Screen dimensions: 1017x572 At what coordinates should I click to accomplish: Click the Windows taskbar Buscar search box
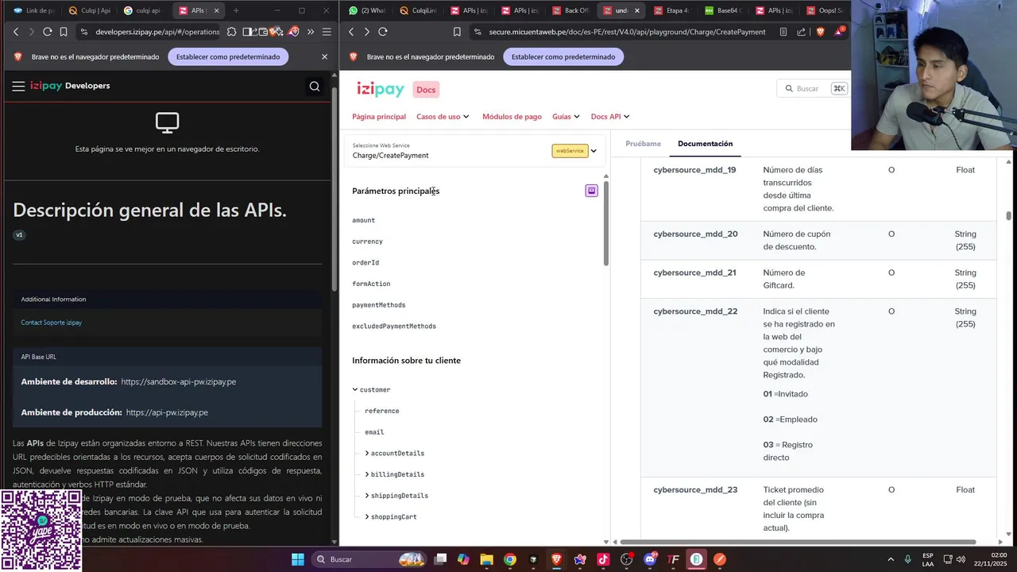pos(369,559)
